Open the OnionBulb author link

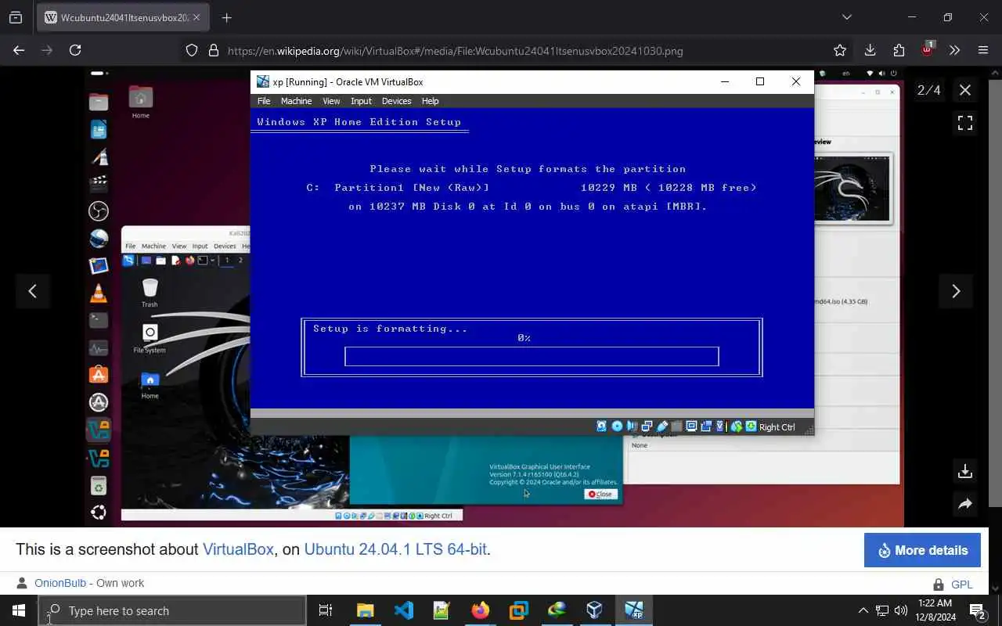coord(60,583)
